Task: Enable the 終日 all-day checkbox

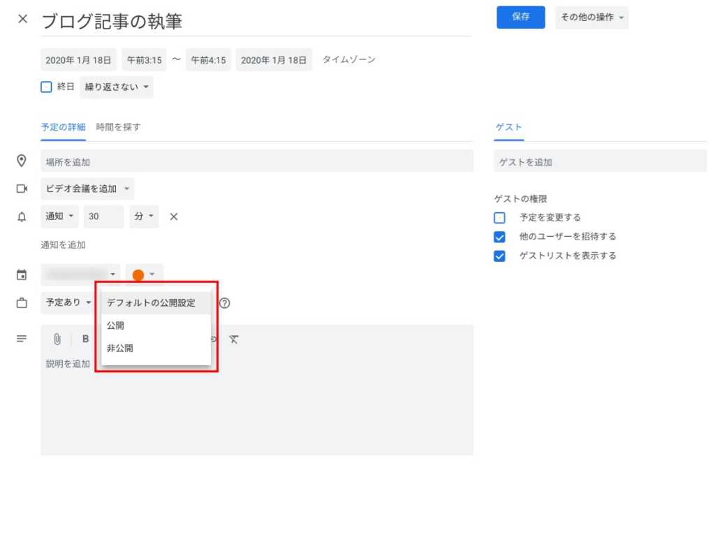Action: [46, 87]
